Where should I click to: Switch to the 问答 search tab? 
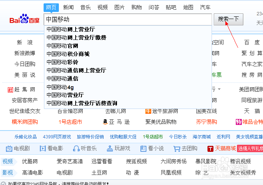153,7
